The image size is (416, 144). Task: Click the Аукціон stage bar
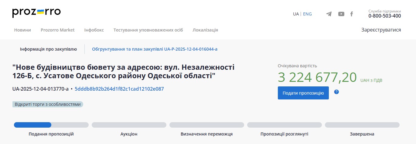(129, 125)
